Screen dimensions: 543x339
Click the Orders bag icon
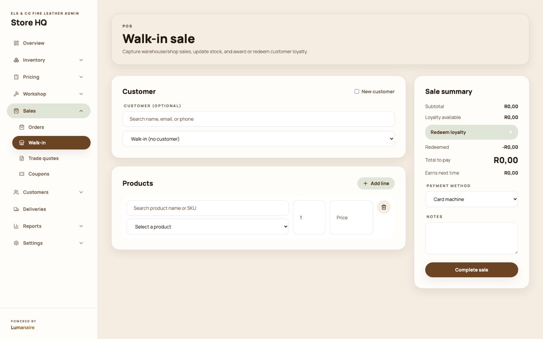22,127
